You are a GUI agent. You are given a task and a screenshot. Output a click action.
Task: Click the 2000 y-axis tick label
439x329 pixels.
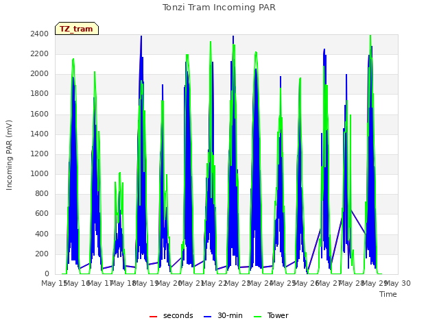40,74
